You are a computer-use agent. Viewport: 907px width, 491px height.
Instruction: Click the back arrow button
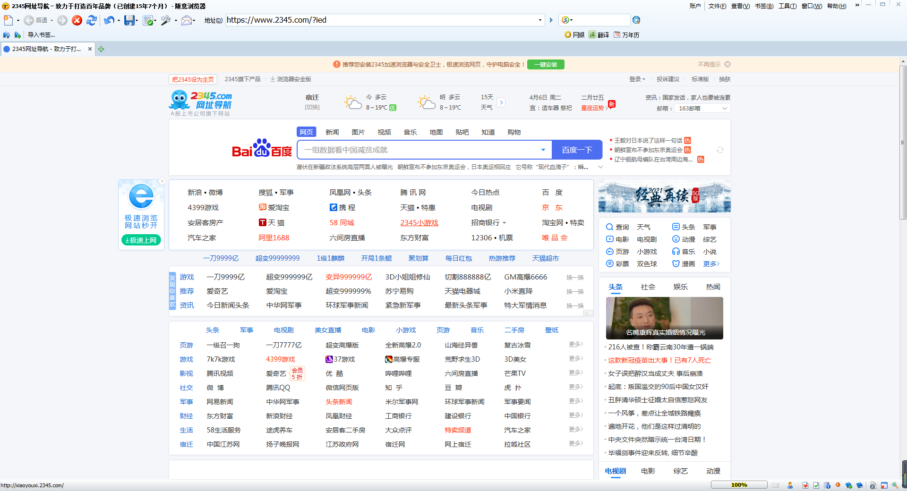pyautogui.click(x=29, y=20)
